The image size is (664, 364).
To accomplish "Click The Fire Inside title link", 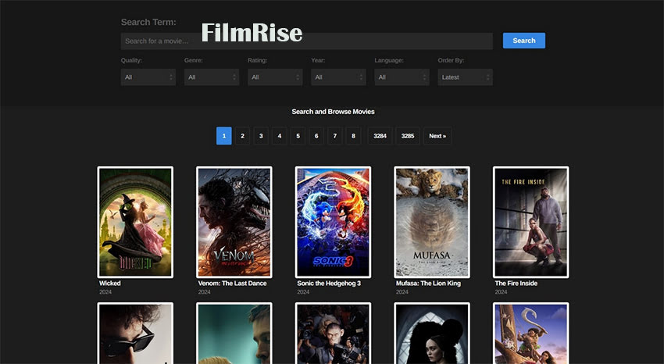I will coord(516,284).
